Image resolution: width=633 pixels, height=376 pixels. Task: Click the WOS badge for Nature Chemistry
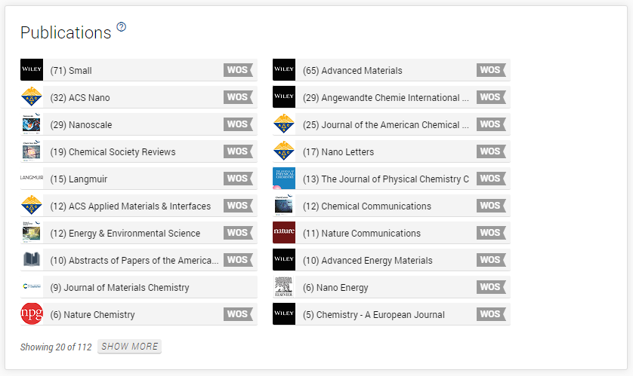coord(238,314)
